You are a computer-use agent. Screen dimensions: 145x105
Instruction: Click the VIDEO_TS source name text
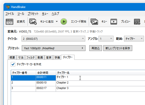coord(25,31)
